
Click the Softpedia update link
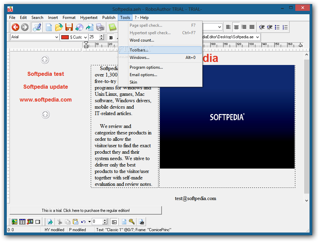click(x=46, y=87)
